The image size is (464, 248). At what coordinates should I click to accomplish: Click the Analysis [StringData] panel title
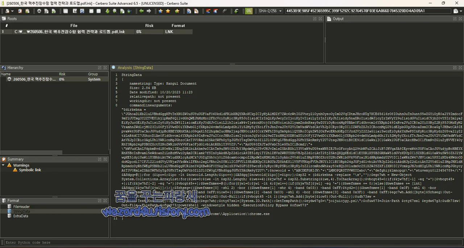(135, 68)
